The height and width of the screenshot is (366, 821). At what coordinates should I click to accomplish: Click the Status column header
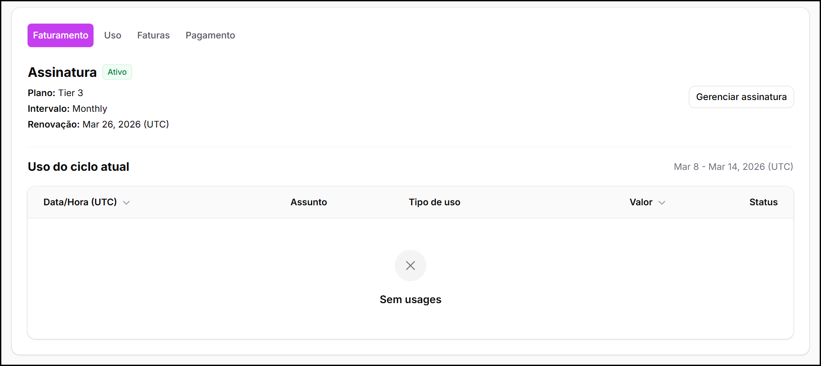(763, 202)
